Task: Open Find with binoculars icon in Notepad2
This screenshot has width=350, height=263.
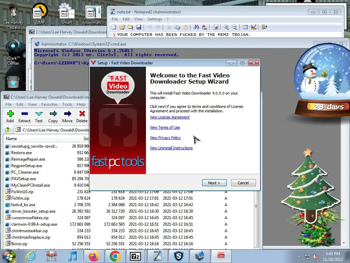Action: click(x=196, y=27)
